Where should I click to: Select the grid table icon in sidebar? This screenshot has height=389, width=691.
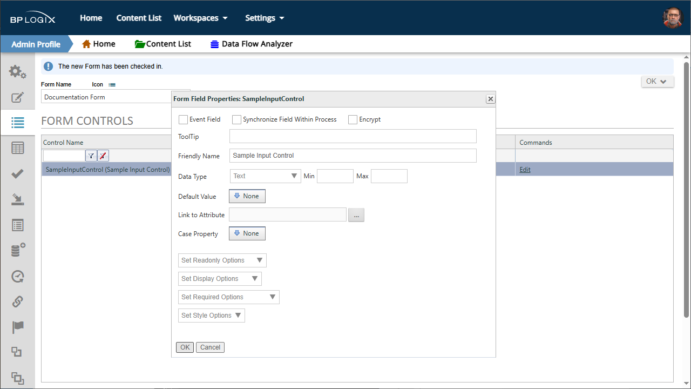click(x=17, y=148)
